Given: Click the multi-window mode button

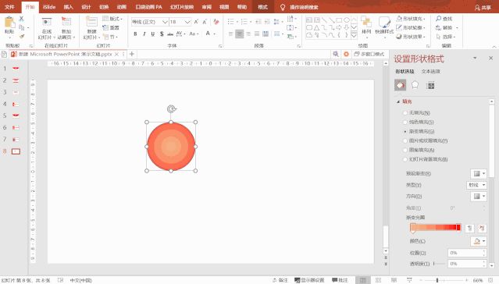Looking at the screenshot, I should click(369, 54).
